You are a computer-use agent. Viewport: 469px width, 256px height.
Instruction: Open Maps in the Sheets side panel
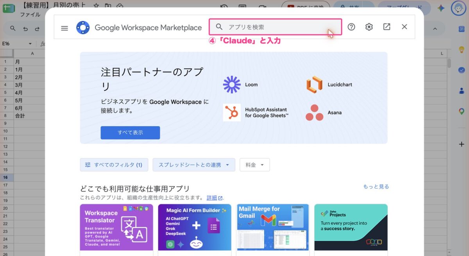pyautogui.click(x=462, y=111)
